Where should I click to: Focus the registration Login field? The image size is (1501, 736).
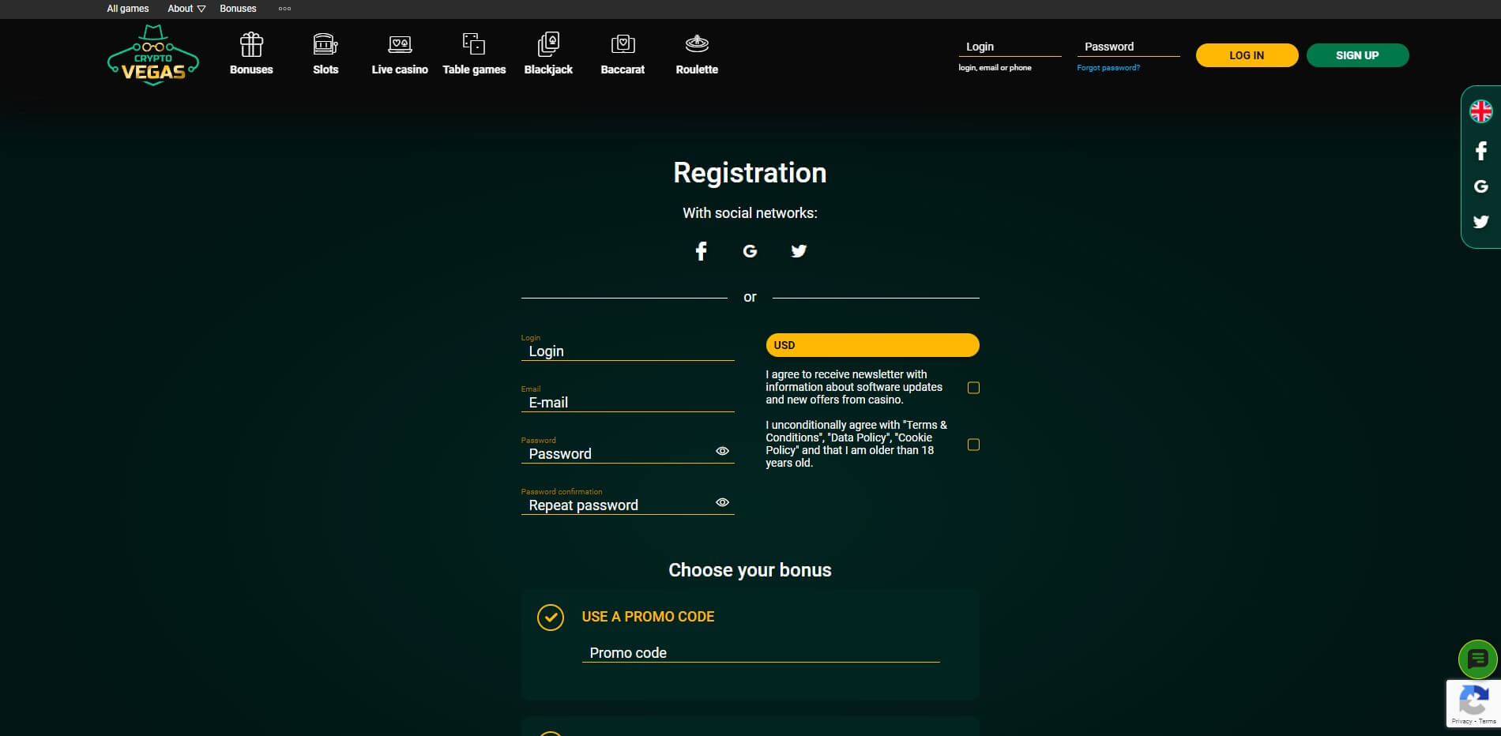pyautogui.click(x=627, y=351)
